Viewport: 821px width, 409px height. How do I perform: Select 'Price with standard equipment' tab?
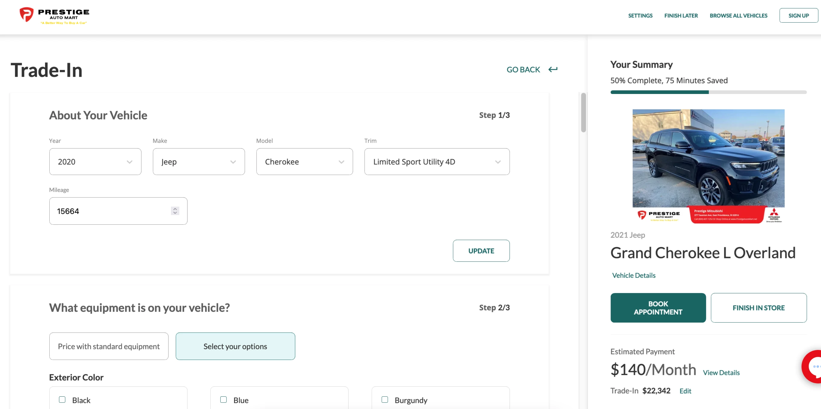coord(109,346)
